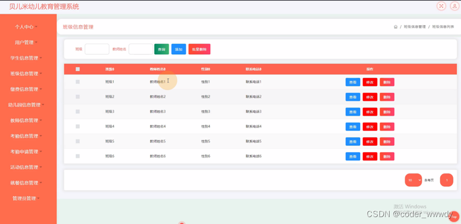Screen dimensions: 461x224
Task: Select the 教师姓名1 table cell
Action: pyautogui.click(x=158, y=82)
